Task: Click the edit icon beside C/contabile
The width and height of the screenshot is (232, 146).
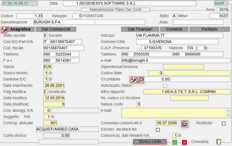Action: 133,79
